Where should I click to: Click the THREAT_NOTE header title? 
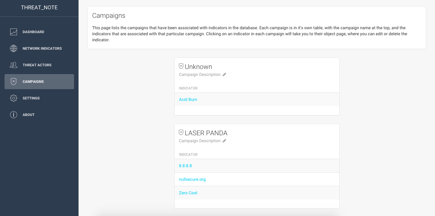[39, 8]
